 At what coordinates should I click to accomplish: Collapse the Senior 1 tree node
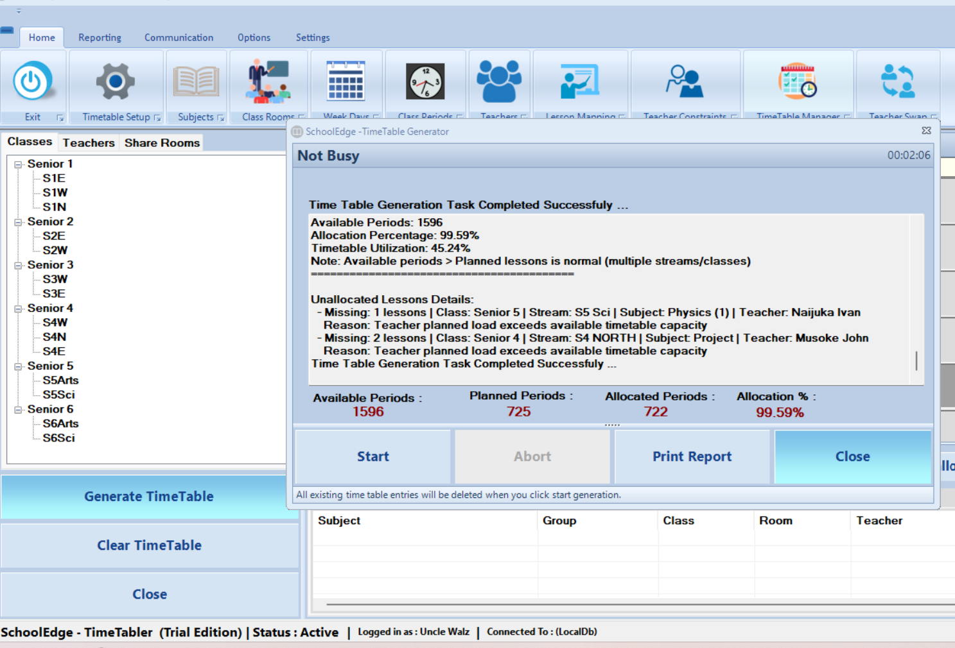18,164
